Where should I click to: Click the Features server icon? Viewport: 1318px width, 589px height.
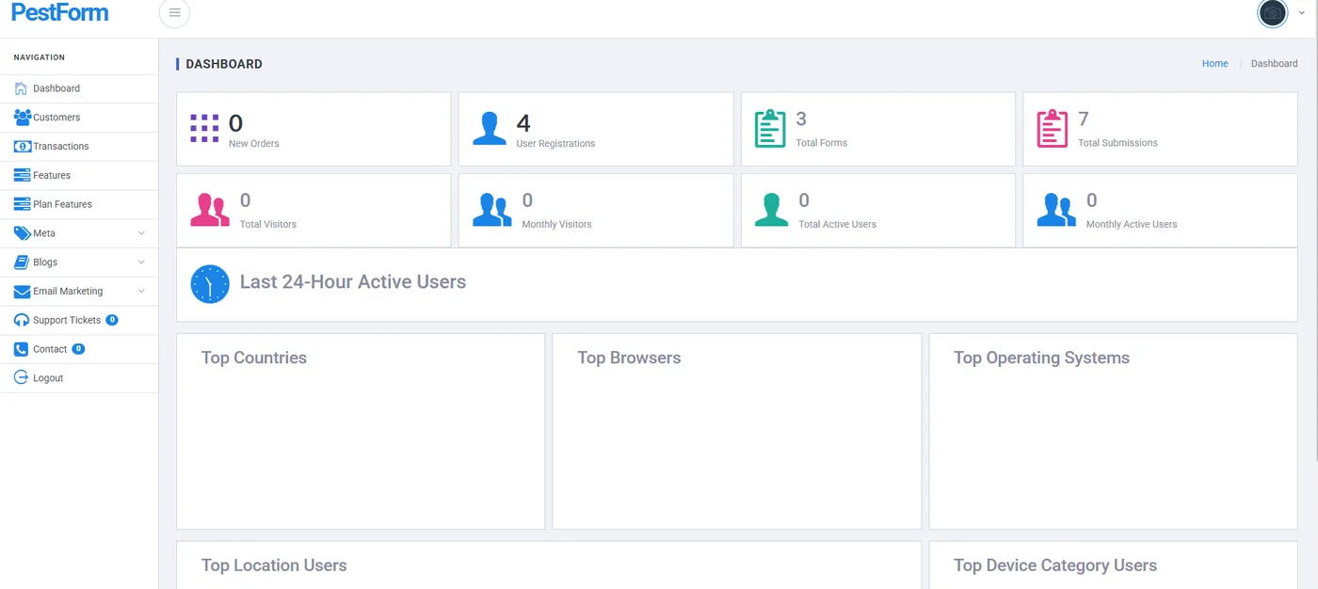(x=23, y=175)
